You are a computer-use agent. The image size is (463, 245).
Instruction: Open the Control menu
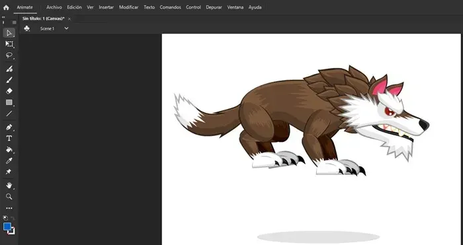[193, 7]
